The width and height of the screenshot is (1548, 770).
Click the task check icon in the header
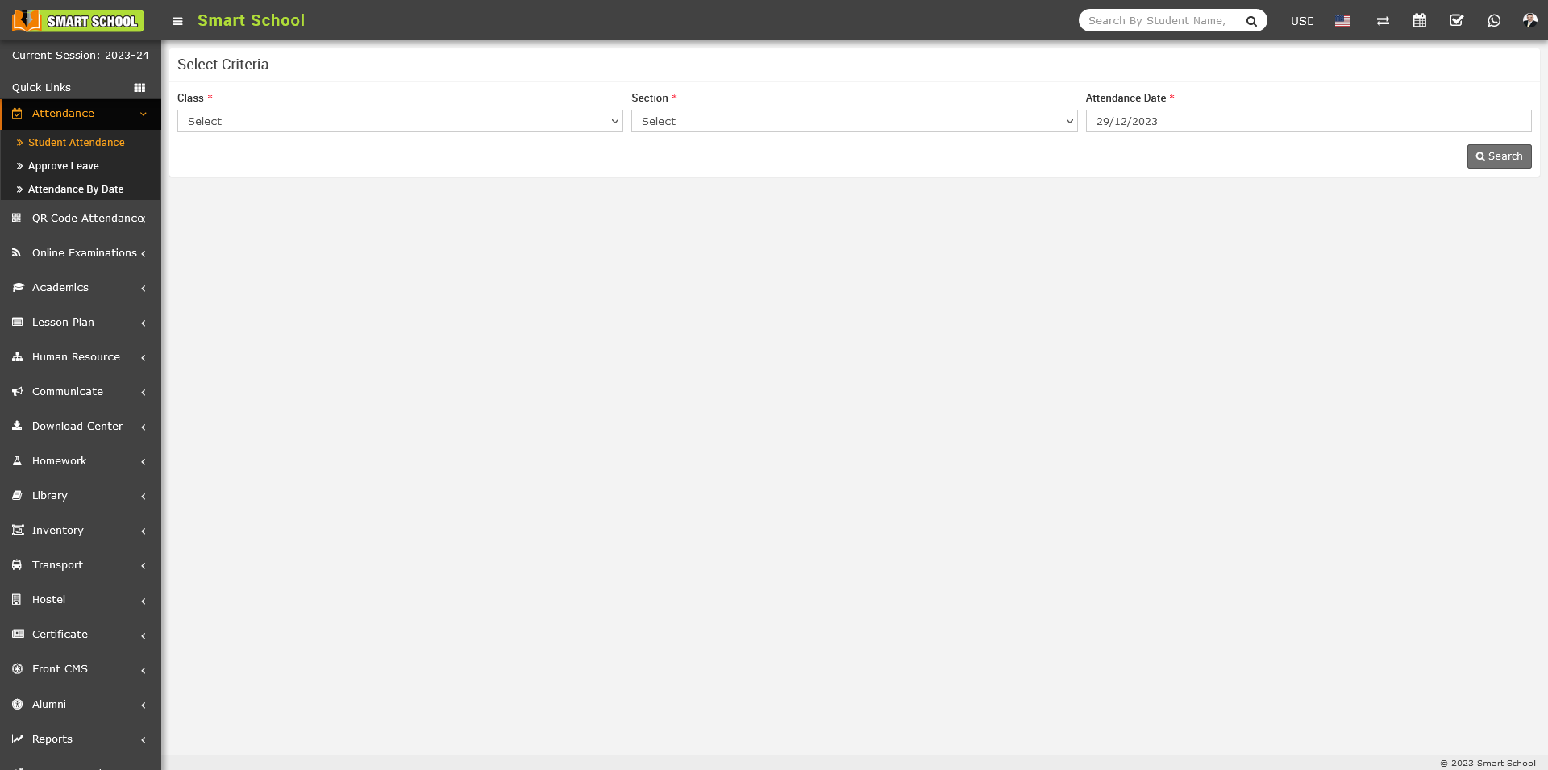click(1457, 20)
